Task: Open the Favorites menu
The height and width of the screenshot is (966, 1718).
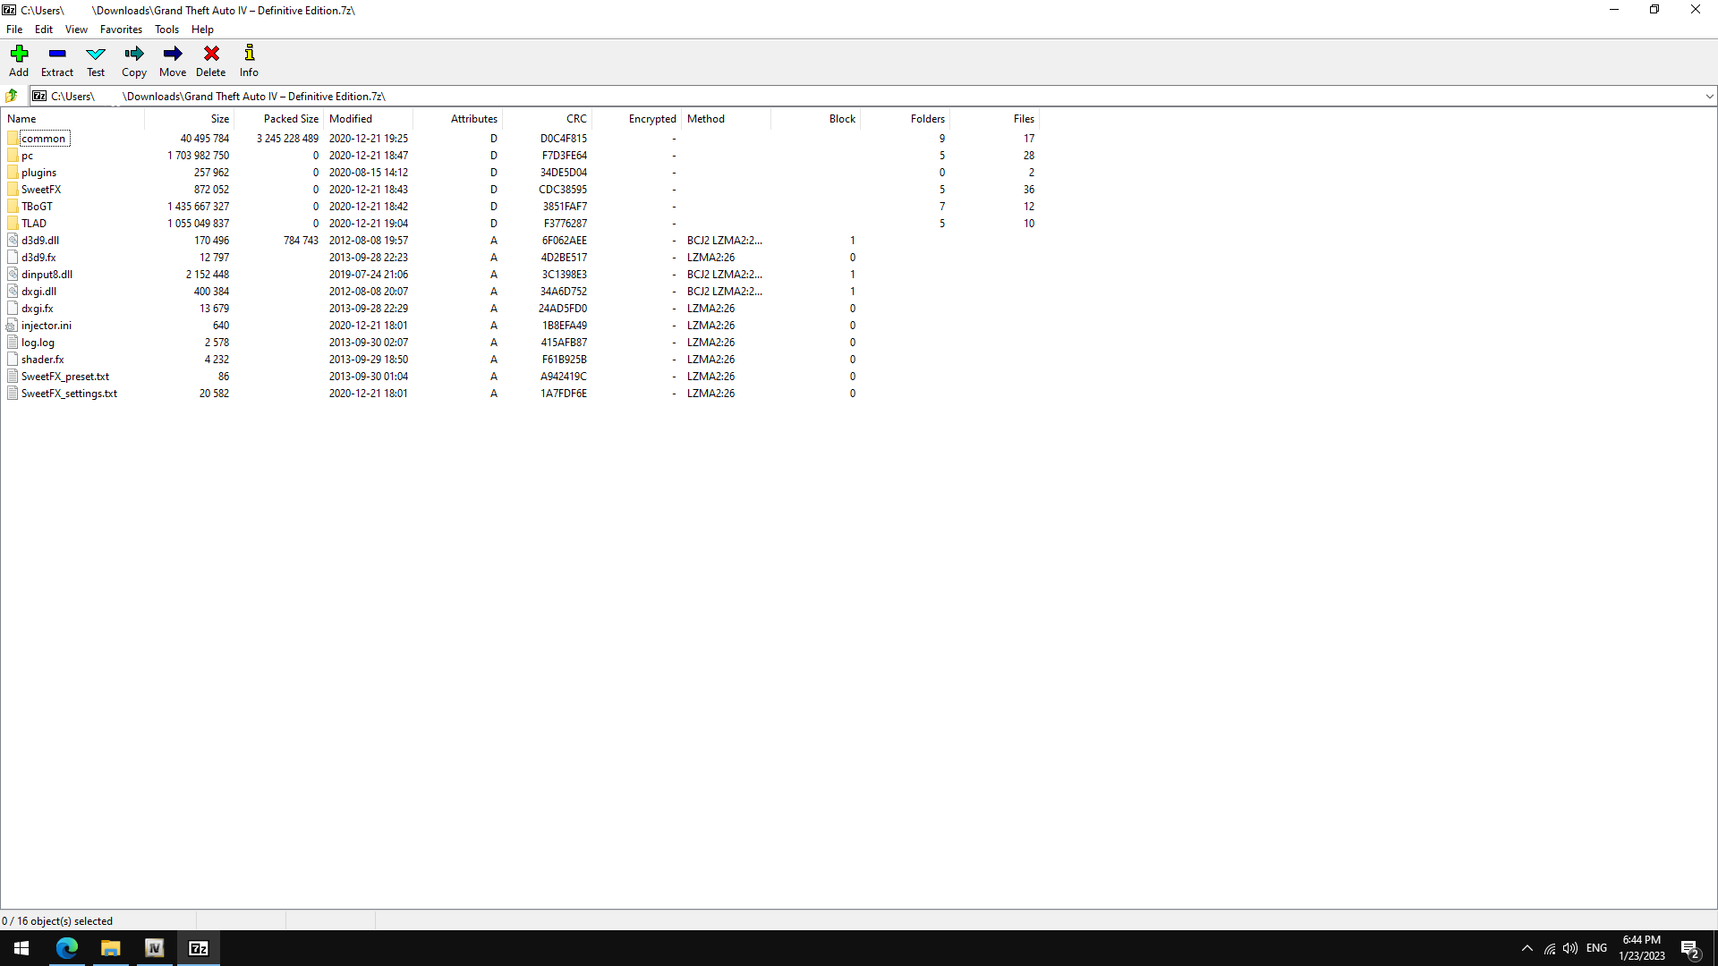Action: tap(121, 30)
